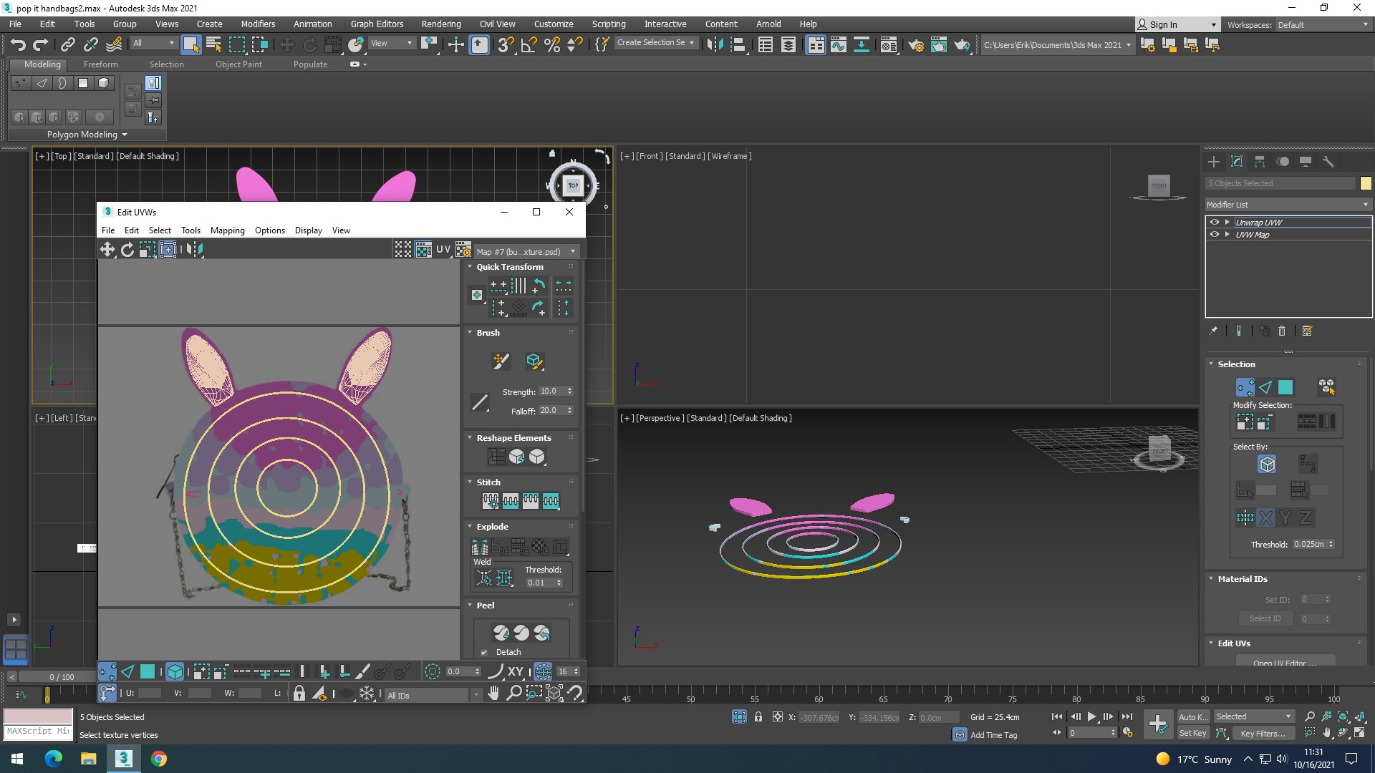The height and width of the screenshot is (773, 1375).
Task: Toggle the Auto Key button
Action: tap(1193, 716)
